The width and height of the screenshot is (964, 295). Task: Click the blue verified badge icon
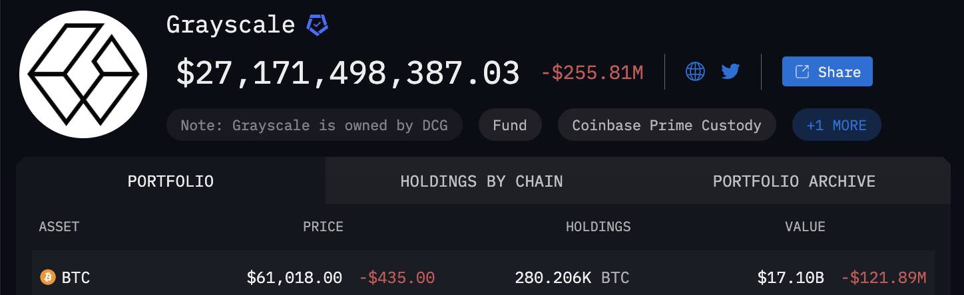coord(317,25)
